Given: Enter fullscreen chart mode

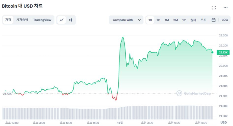Looking at the screenshot, I should point(214,8).
